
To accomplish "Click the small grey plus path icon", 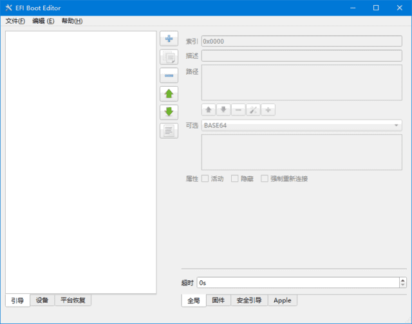I will pyautogui.click(x=268, y=110).
